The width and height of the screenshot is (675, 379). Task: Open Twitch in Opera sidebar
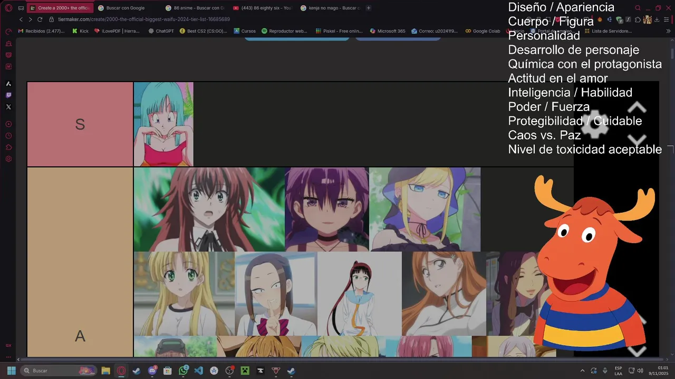point(8,95)
